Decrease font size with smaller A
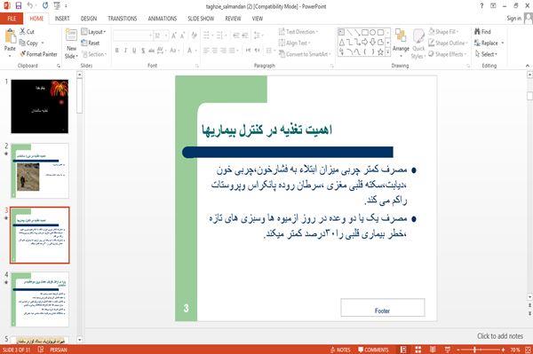 point(182,35)
